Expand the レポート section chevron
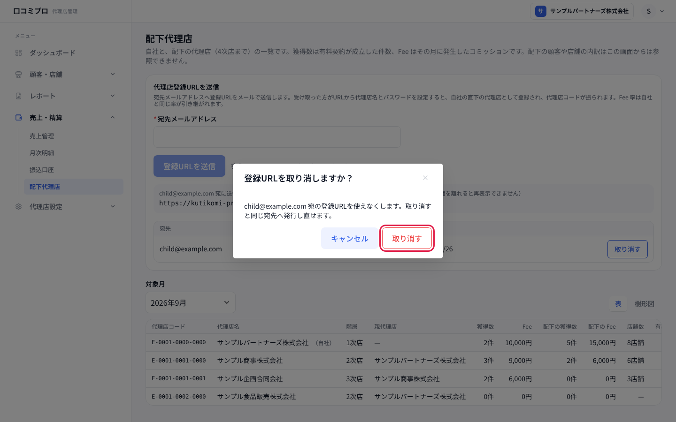The width and height of the screenshot is (676, 422). point(113,96)
